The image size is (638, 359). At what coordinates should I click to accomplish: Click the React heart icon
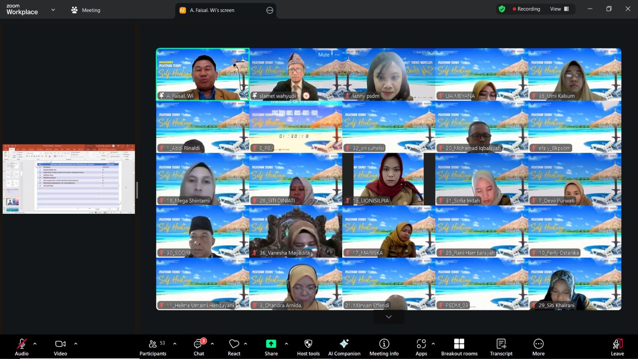point(234,347)
